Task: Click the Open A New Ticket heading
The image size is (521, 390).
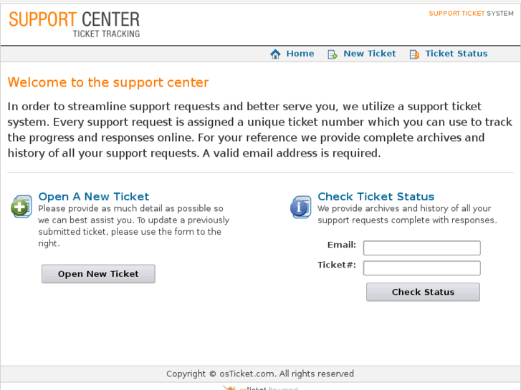Action: [x=94, y=197]
